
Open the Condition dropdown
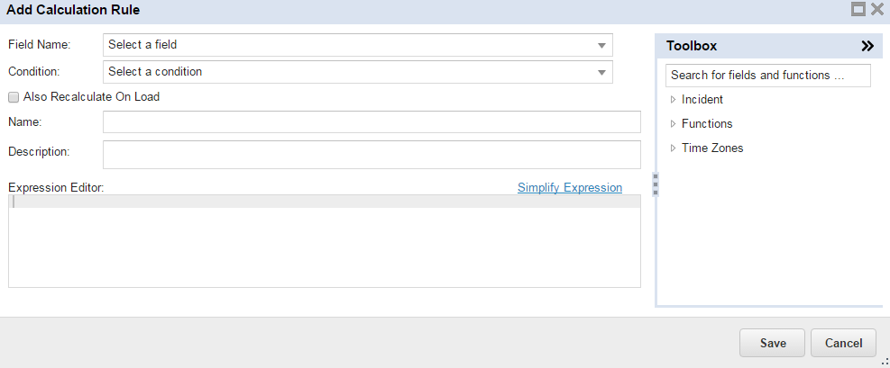pos(601,72)
